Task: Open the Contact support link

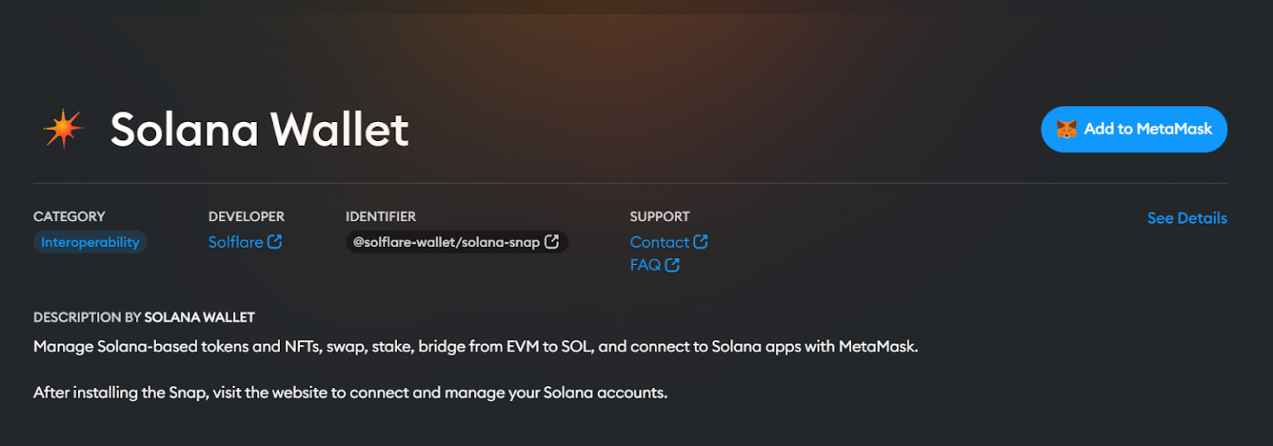Action: [x=659, y=242]
